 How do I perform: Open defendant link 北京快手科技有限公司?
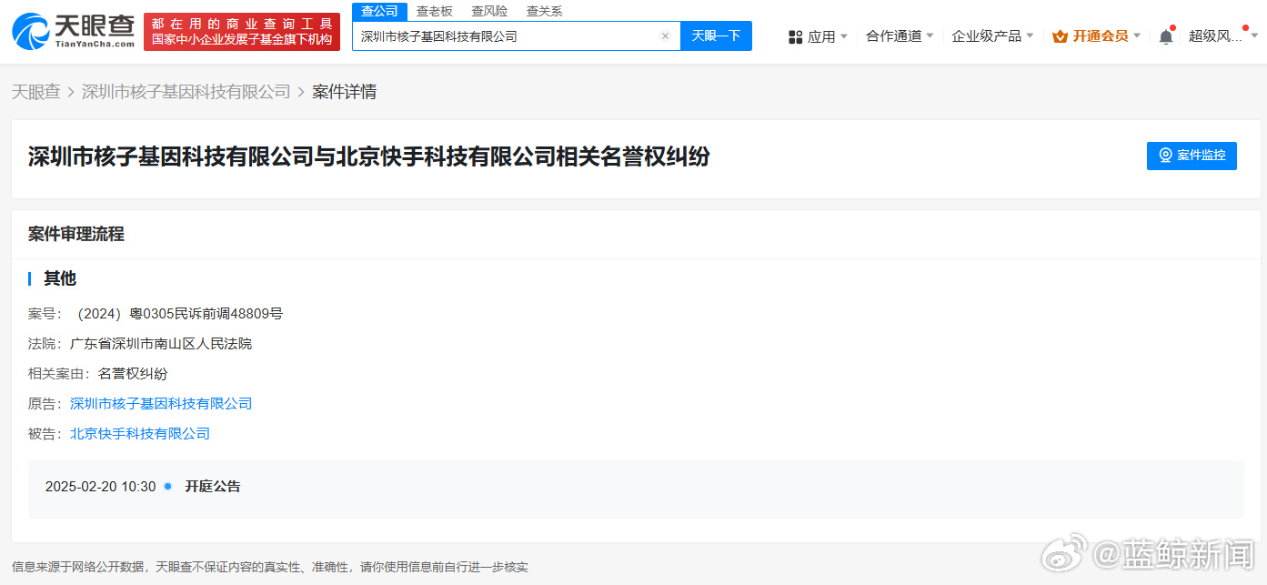140,433
